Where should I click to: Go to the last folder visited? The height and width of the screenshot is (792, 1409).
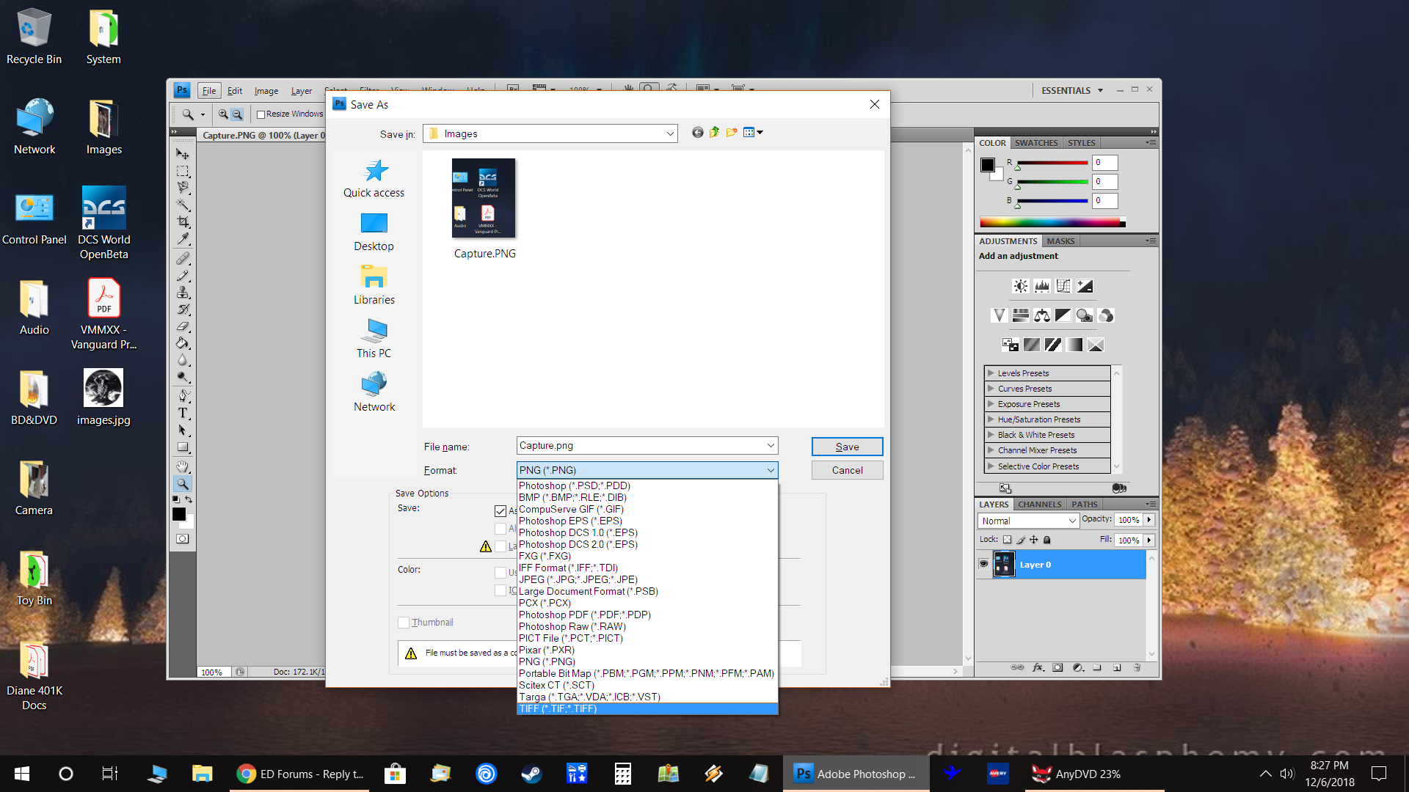(697, 133)
